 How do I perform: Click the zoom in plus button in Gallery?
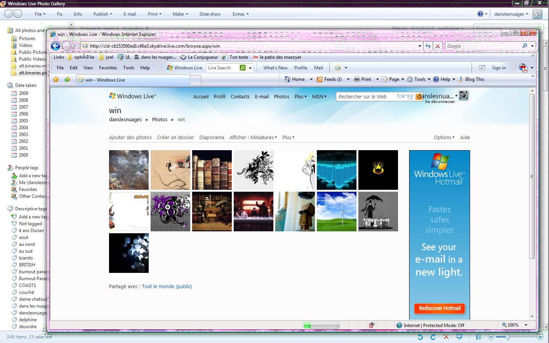pyautogui.click(x=539, y=337)
